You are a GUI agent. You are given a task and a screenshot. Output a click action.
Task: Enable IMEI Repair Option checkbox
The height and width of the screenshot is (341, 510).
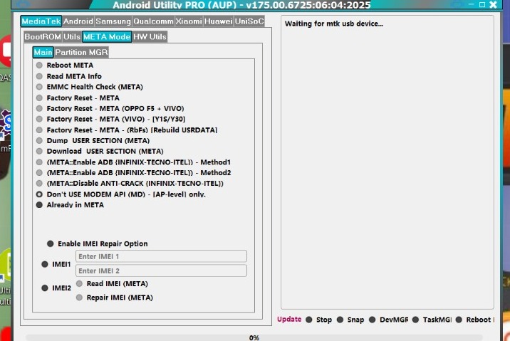[x=51, y=243]
